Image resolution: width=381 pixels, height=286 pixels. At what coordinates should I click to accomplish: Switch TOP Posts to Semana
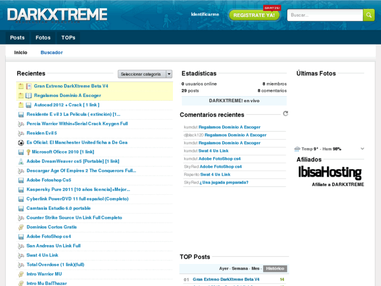click(240, 269)
